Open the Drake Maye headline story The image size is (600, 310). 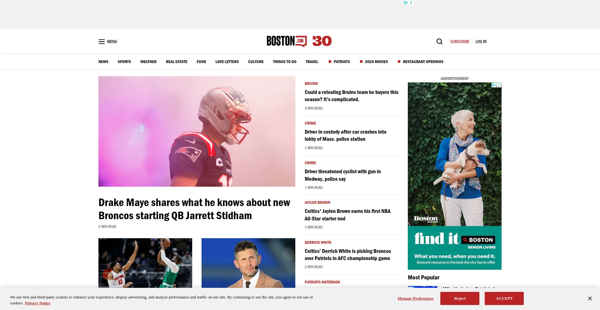194,209
